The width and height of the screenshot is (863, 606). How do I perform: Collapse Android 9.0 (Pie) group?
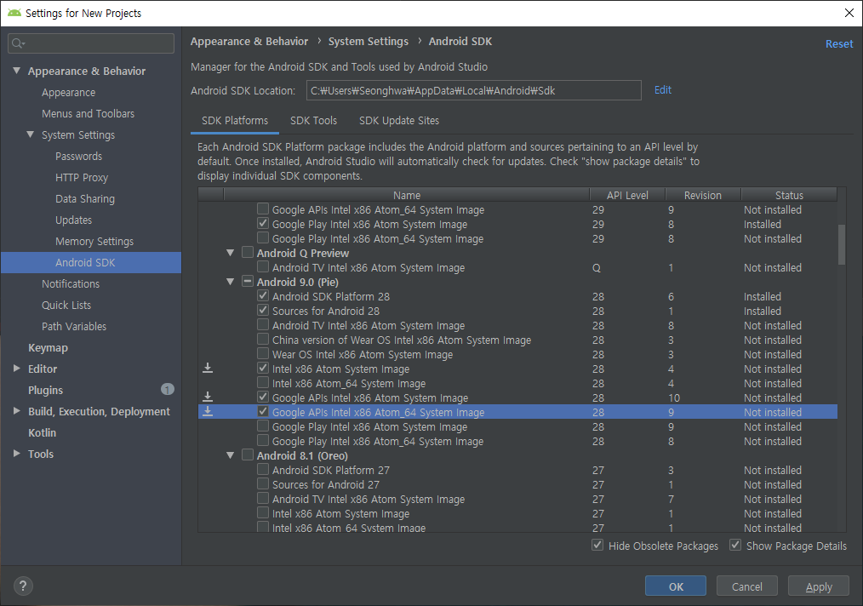pyautogui.click(x=230, y=281)
